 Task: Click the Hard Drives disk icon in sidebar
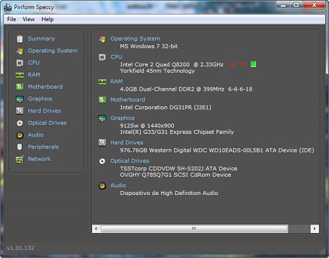tap(20, 111)
